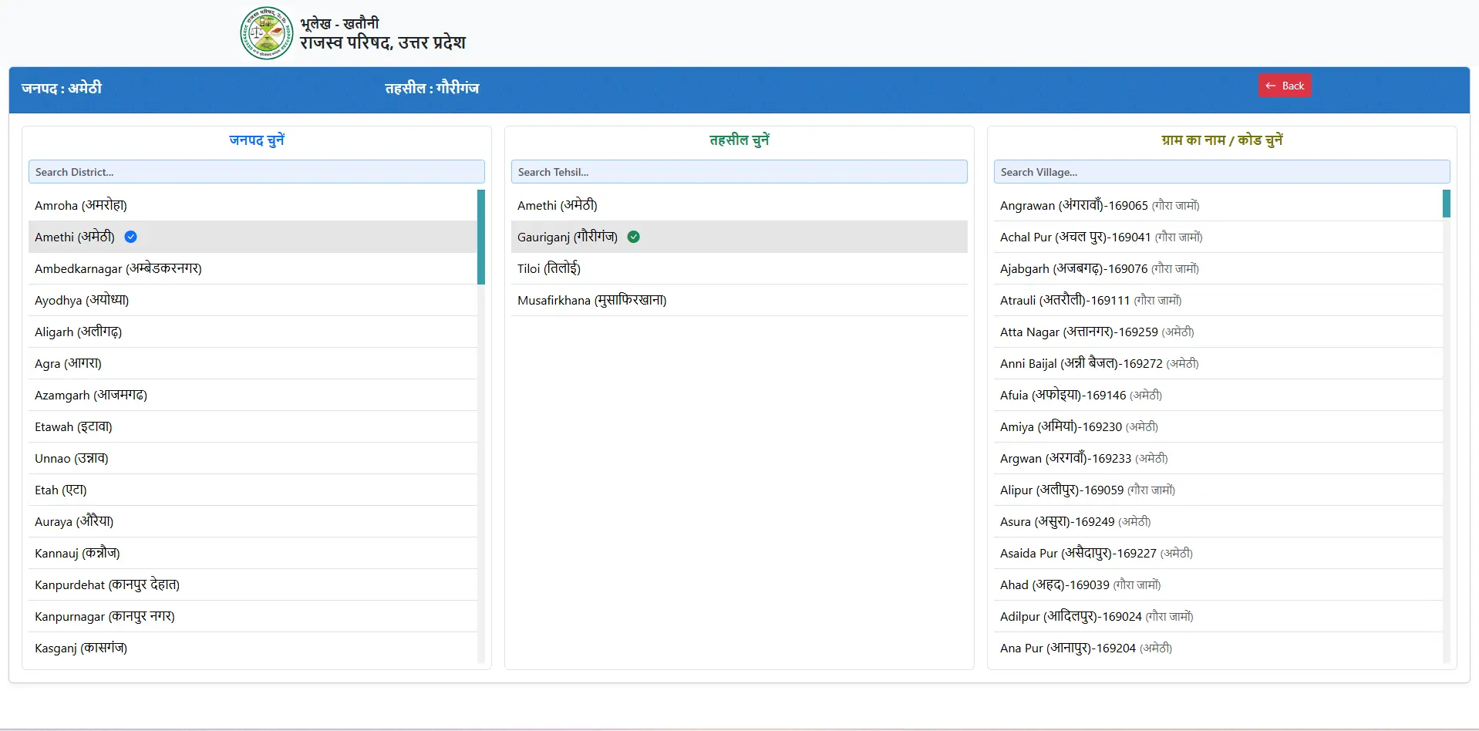This screenshot has height=731, width=1479.
Task: Click the Search District input box
Action: [x=257, y=171]
